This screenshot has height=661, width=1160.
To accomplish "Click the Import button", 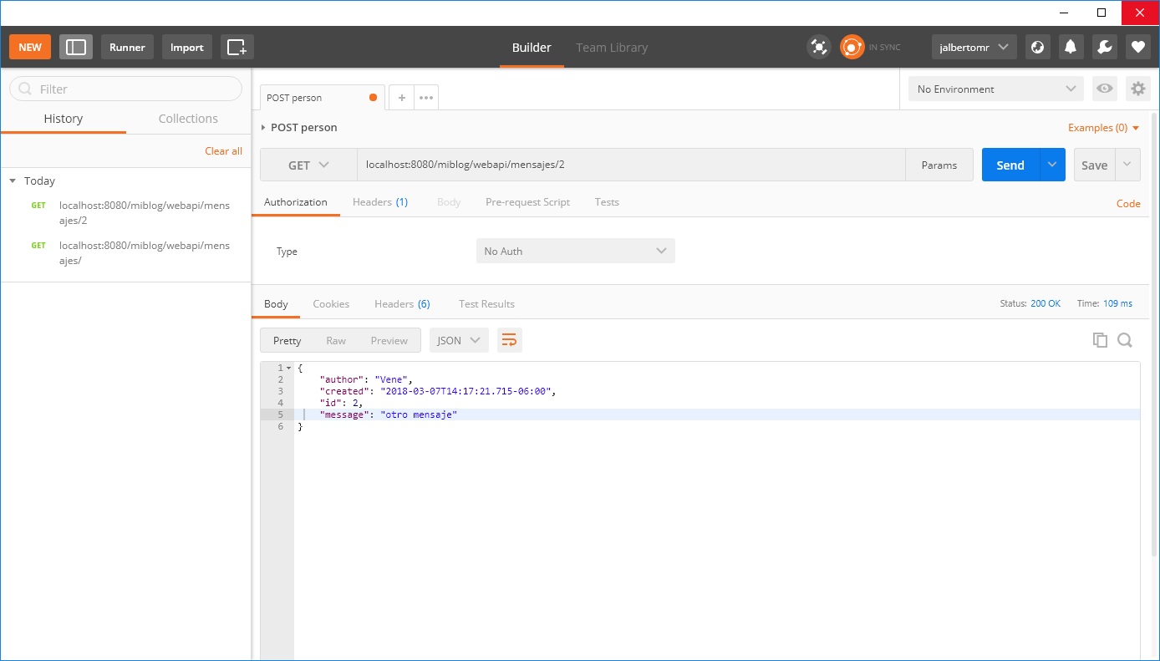I will point(187,47).
